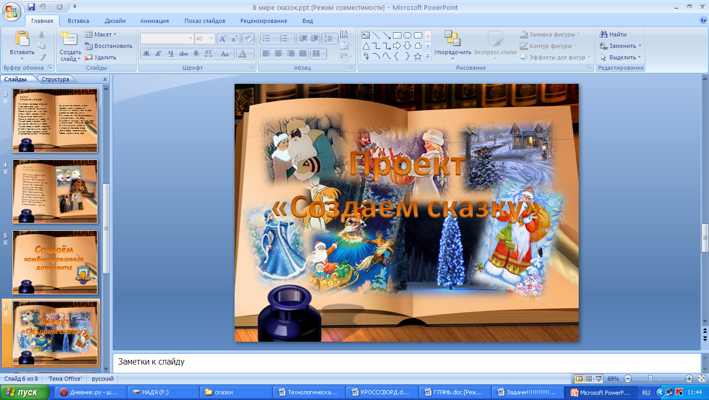Select the oval shape in gallery
The image size is (709, 400).
point(408,35)
